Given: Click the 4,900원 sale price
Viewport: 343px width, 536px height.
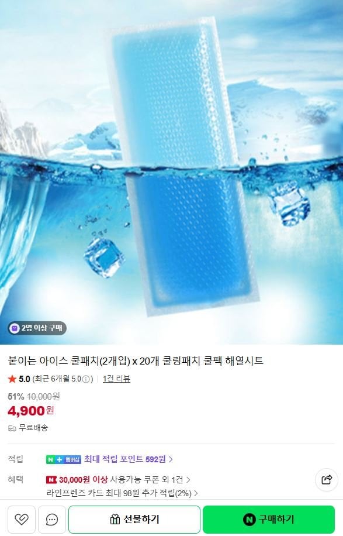Looking at the screenshot, I should pos(31,411).
